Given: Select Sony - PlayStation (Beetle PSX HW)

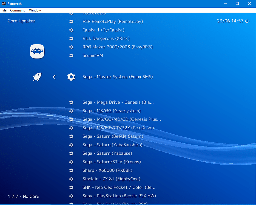Looking at the screenshot, I should click(x=119, y=196).
